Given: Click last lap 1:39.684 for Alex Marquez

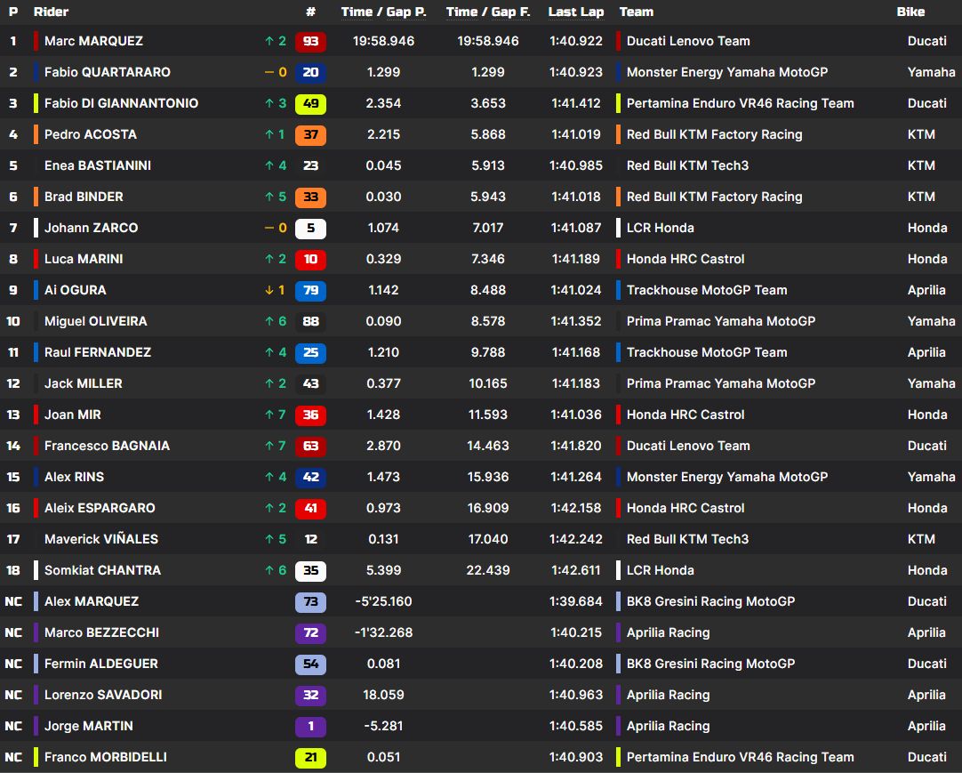Looking at the screenshot, I should (x=576, y=601).
